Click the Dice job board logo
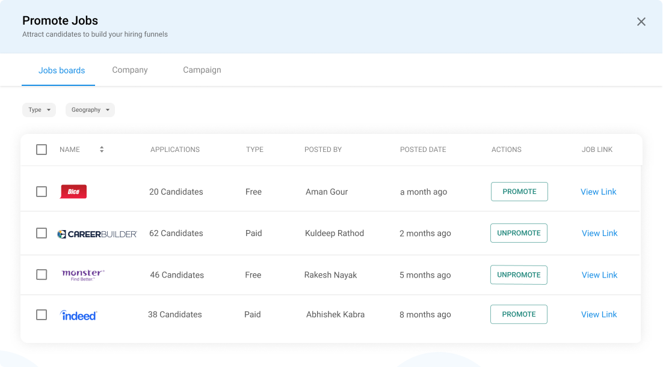The height and width of the screenshot is (367, 663). (x=73, y=192)
